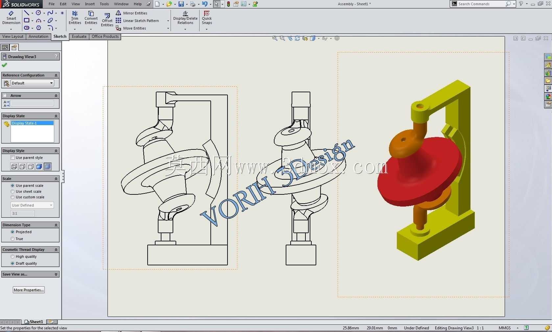Viewport: 552px width, 332px height.
Task: Switch to the Evaluate tab
Action: click(x=79, y=36)
